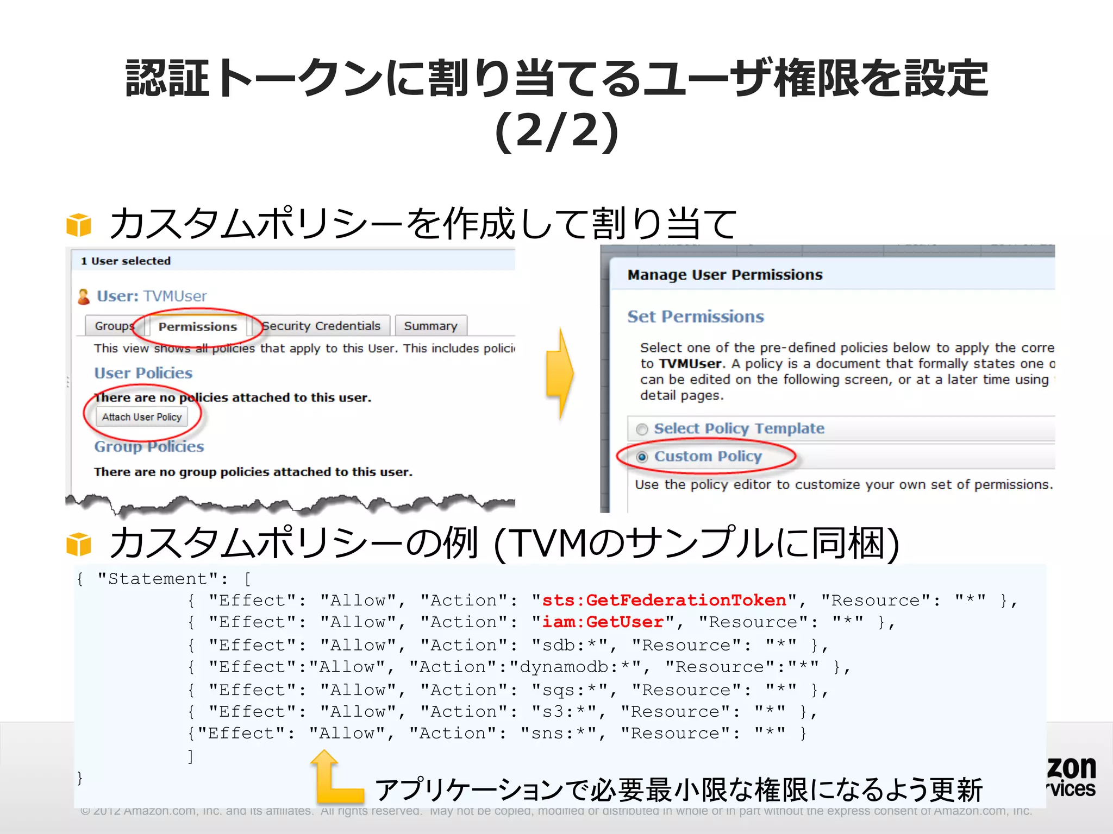Click the user avatar icon beside TVMUser
Screen dimensions: 1113x834
84,296
